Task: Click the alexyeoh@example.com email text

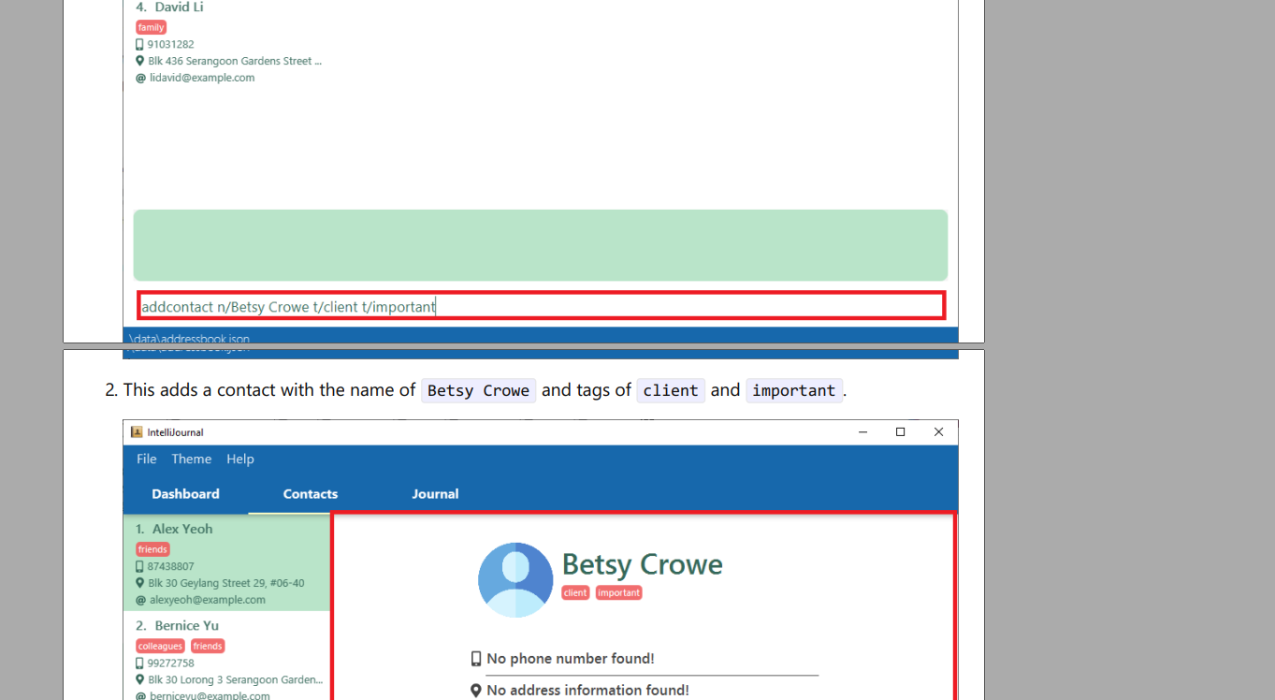Action: 208,600
